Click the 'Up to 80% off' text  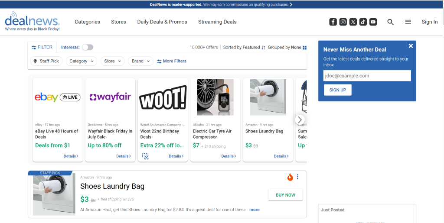[104, 145]
